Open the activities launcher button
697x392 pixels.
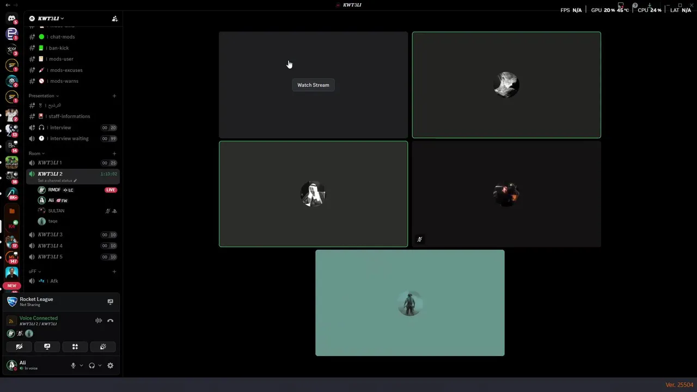click(75, 346)
